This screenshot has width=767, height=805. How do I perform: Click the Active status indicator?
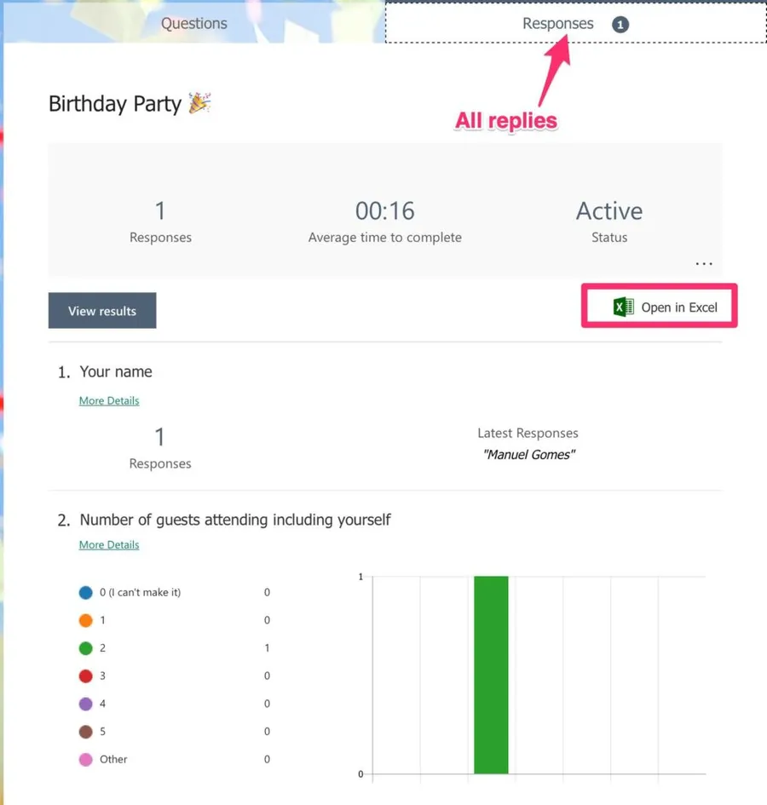click(x=609, y=211)
